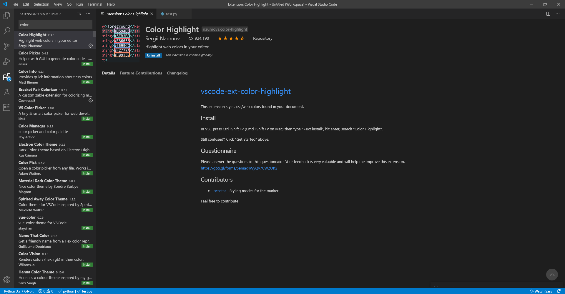Install the Color Vision extension
The height and width of the screenshot is (294, 565).
87,265
